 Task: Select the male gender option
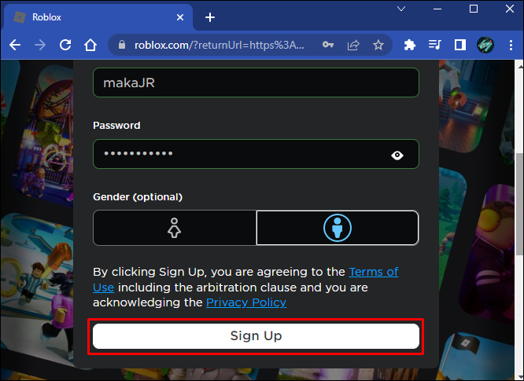click(338, 228)
